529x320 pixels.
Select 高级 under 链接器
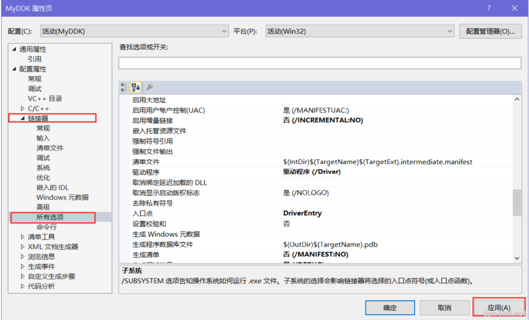pyautogui.click(x=43, y=207)
